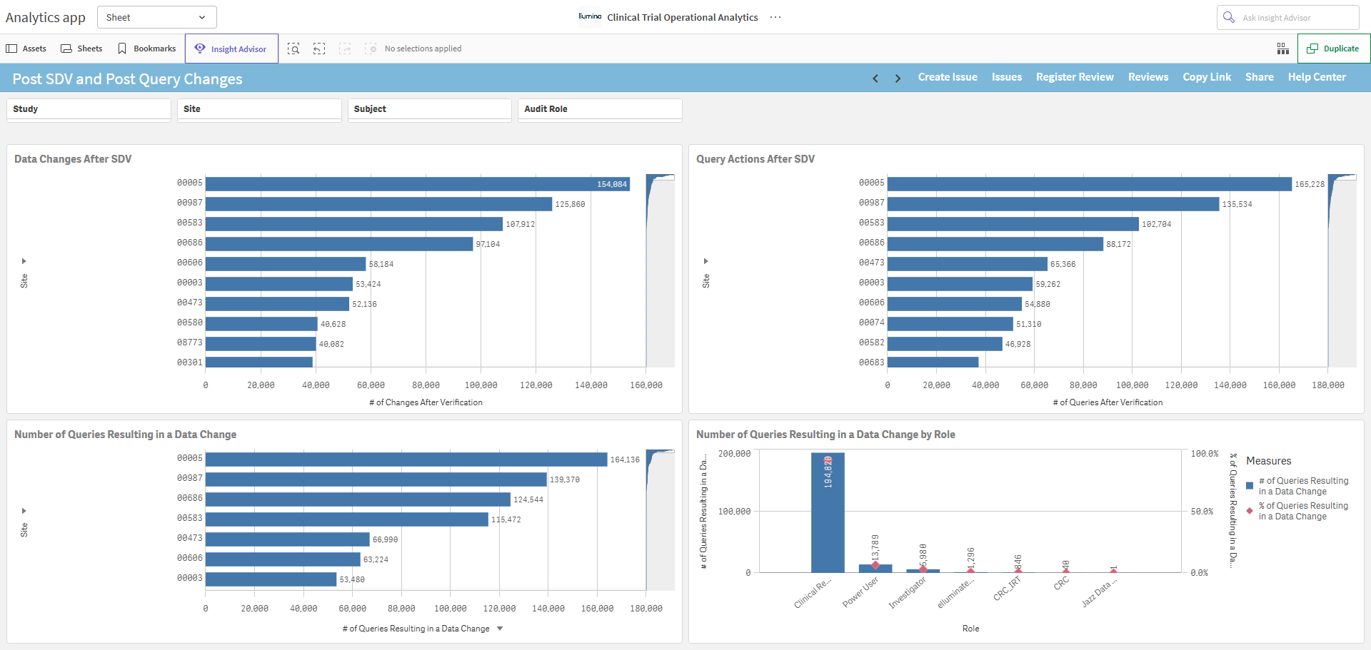1371x650 pixels.
Task: Open Insight Advisor tab
Action: point(231,49)
